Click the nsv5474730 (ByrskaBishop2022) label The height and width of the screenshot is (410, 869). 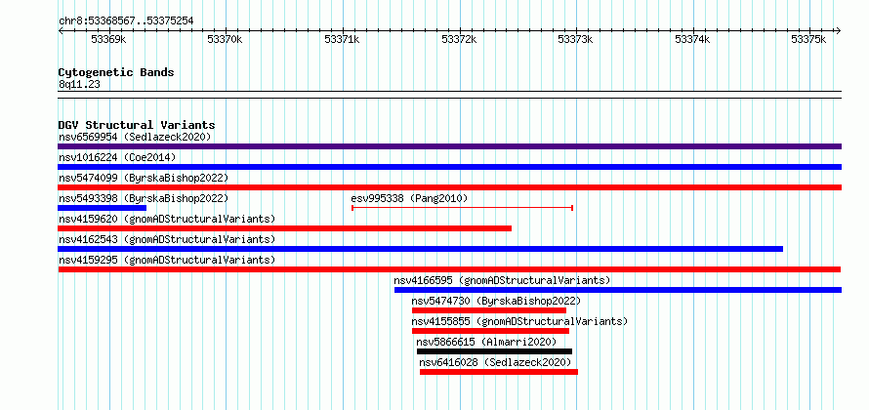point(496,301)
